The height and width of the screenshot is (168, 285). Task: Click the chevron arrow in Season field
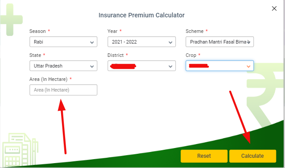coord(92,43)
